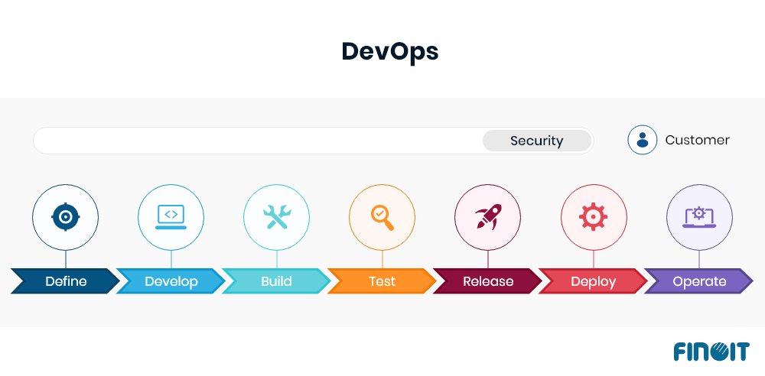Viewport: 765px width, 376px height.
Task: Click the Security pill label
Action: [x=537, y=141]
